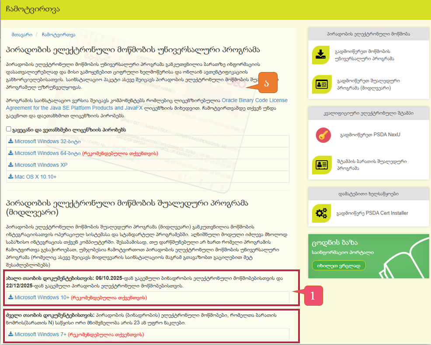Click the green download icon for universal program
This screenshot has width=431, height=345.
pos(322,55)
